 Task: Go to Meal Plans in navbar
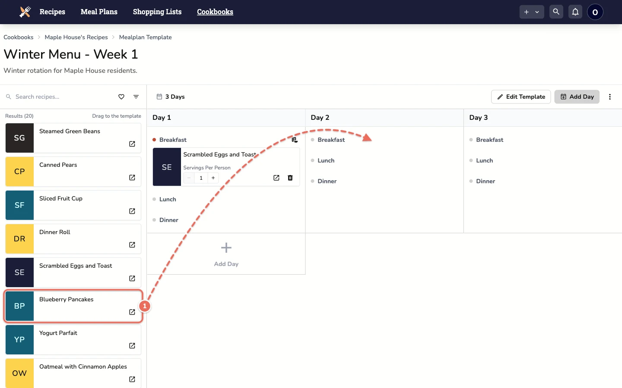coord(99,12)
